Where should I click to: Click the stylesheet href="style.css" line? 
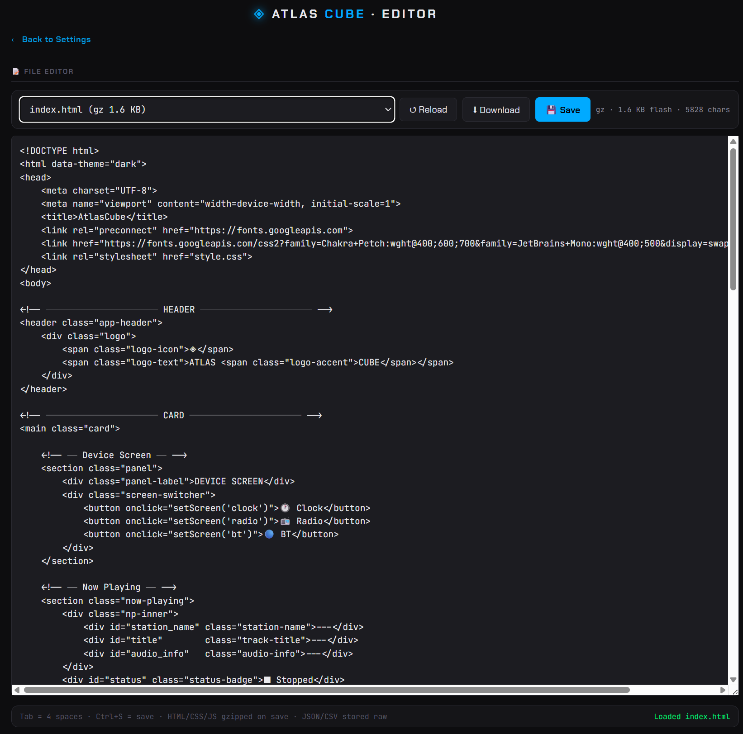point(147,257)
